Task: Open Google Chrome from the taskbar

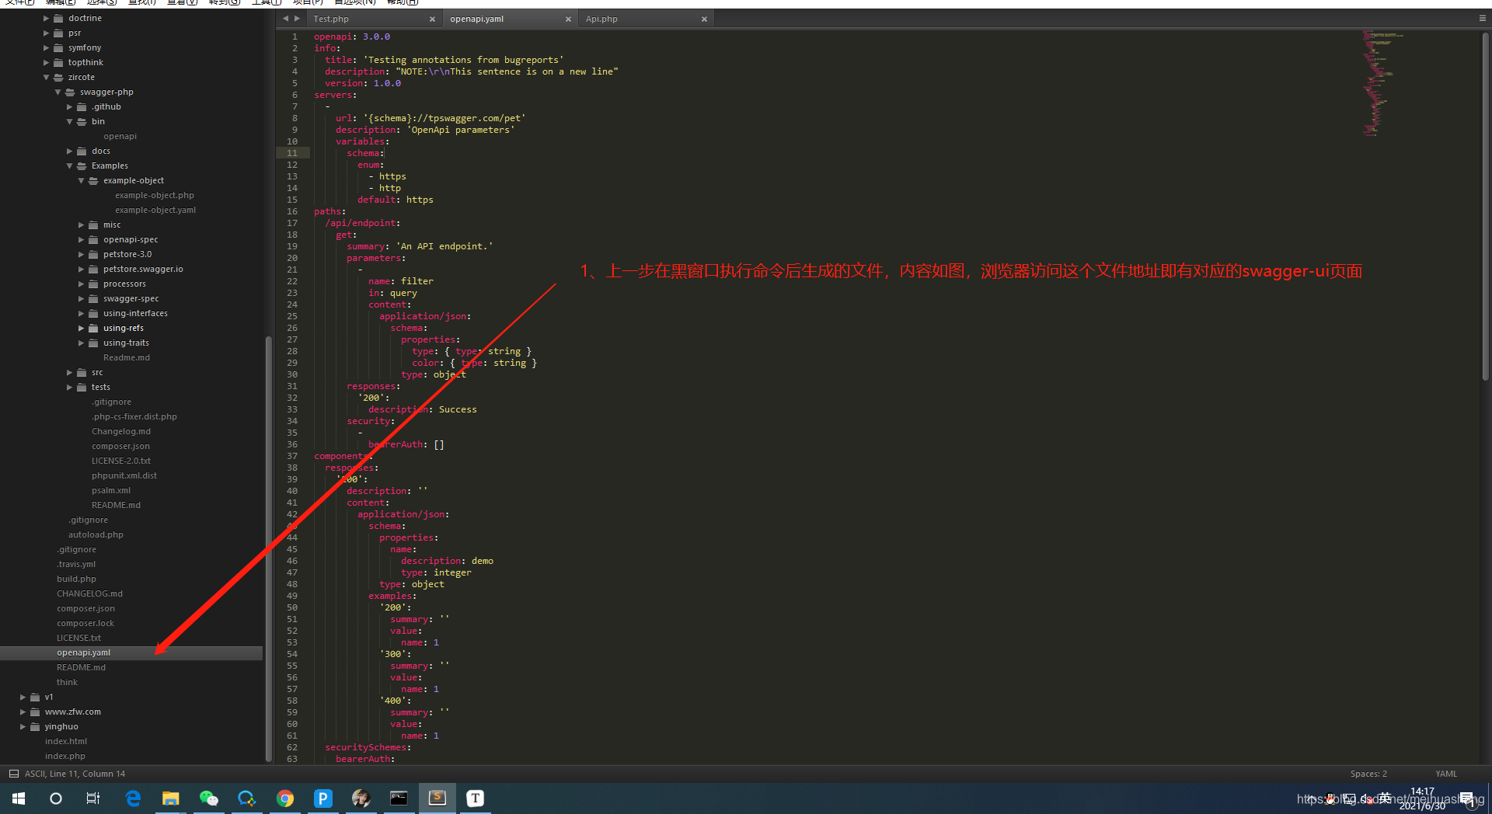Action: click(x=285, y=798)
